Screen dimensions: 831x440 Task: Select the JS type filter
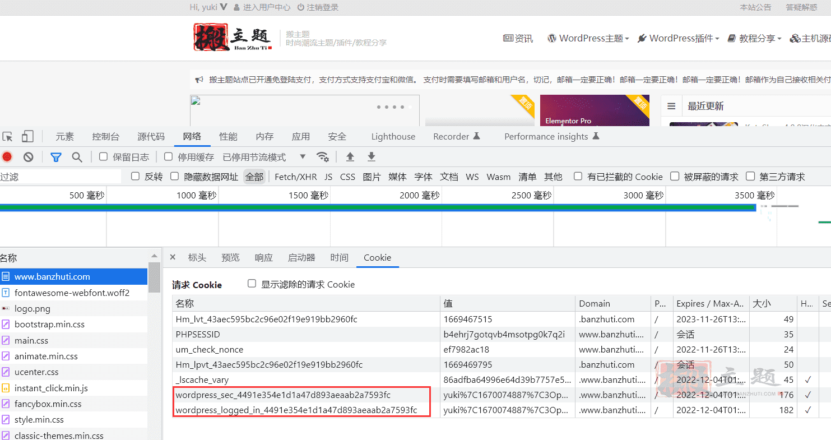(x=328, y=177)
